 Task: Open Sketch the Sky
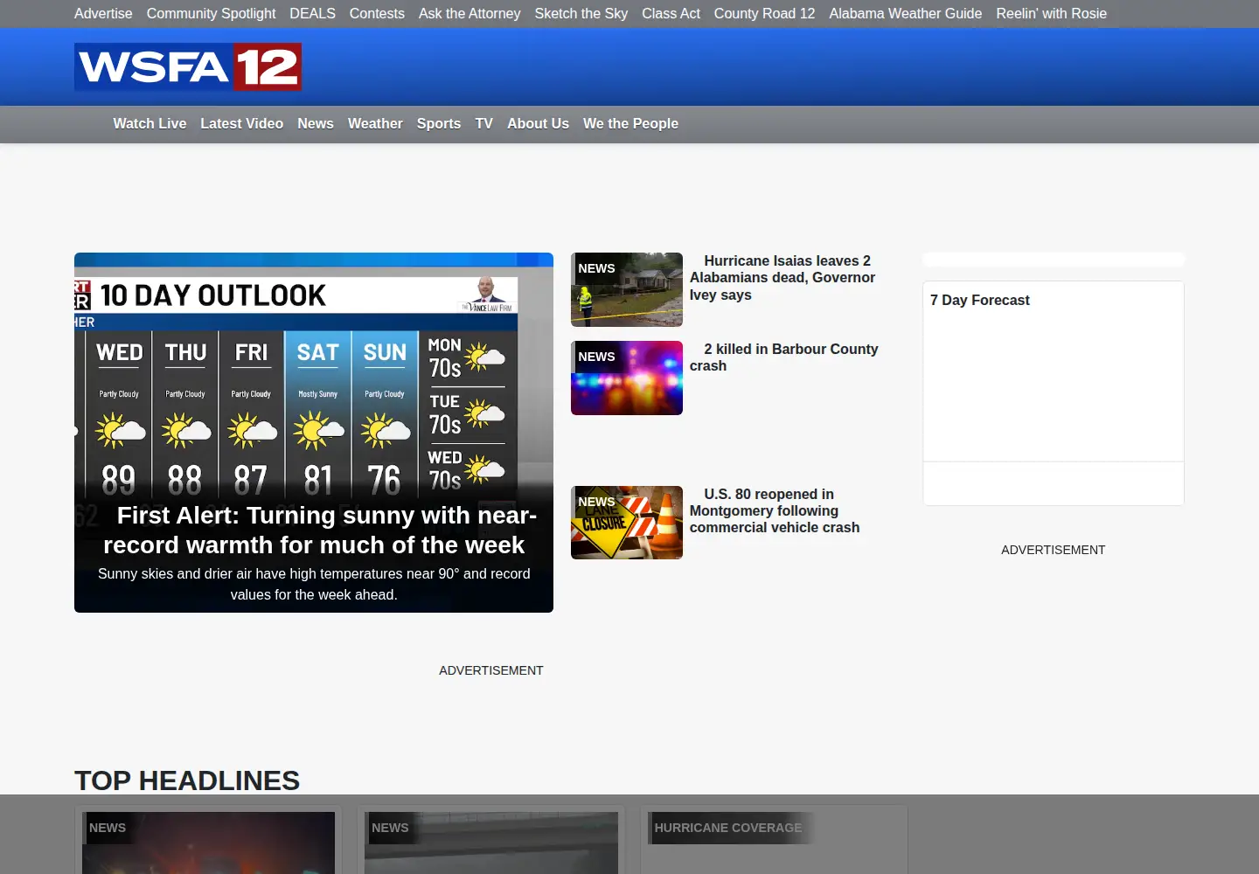click(x=581, y=14)
